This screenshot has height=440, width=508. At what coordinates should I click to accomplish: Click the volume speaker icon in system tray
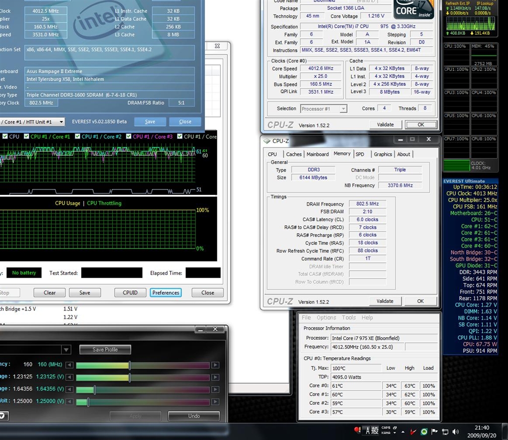click(456, 432)
